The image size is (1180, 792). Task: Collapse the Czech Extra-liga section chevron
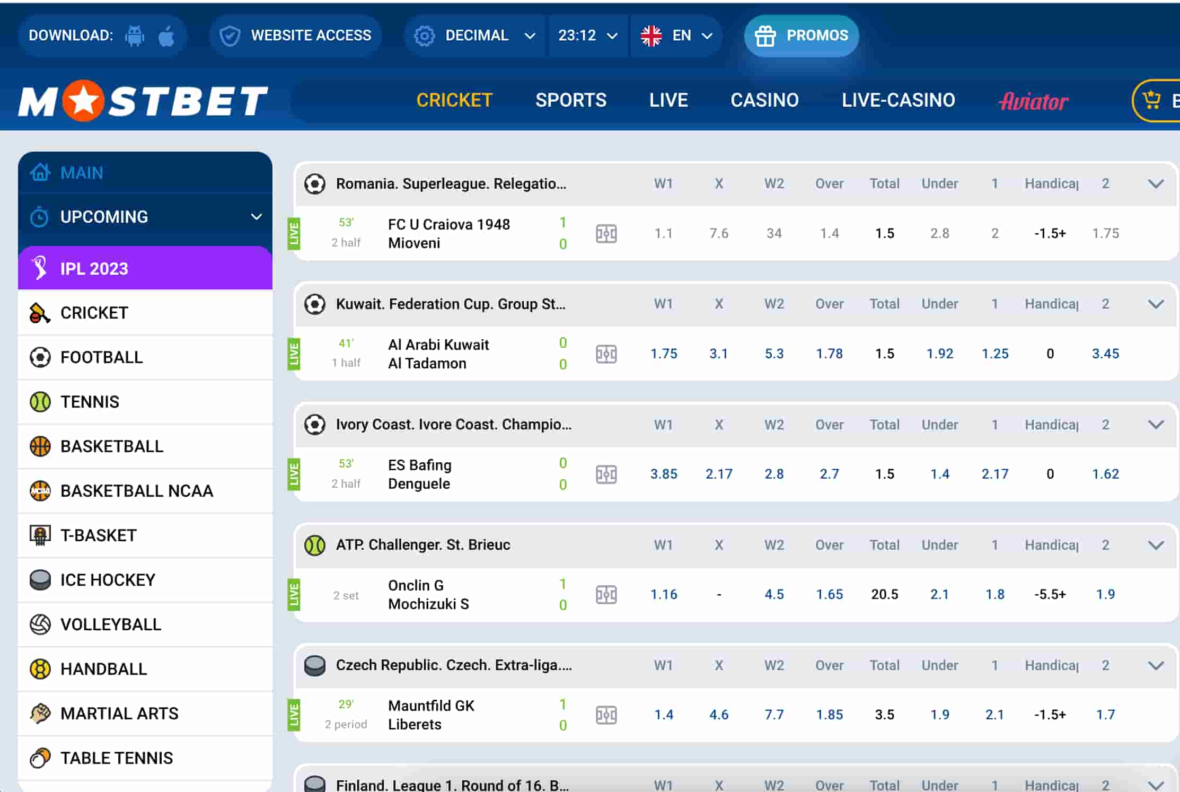[1156, 665]
